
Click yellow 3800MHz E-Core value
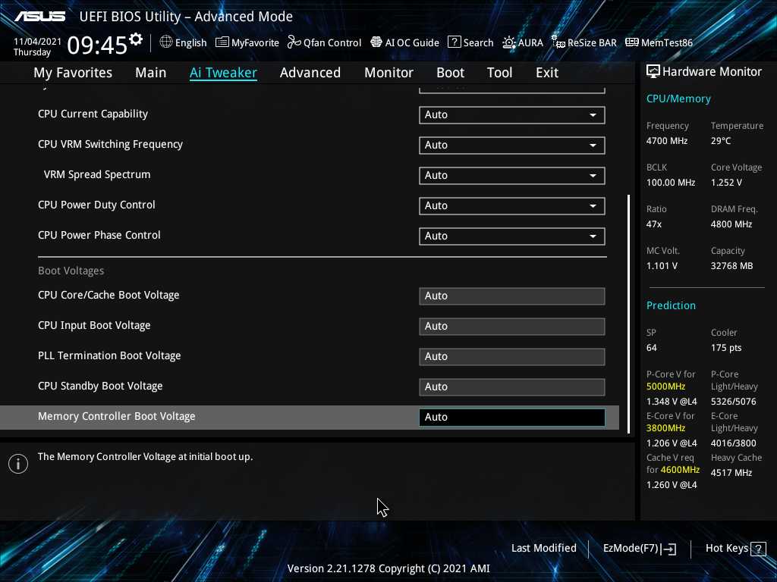pos(666,428)
